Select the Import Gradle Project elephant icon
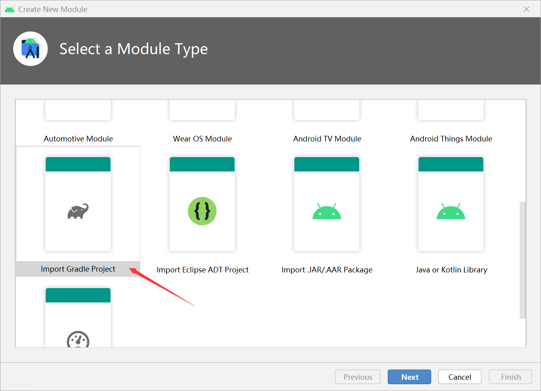Screen dimensions: 541x391 coord(78,211)
